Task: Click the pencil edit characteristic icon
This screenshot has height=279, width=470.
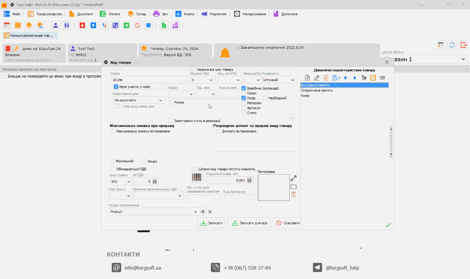Action: tap(317, 78)
